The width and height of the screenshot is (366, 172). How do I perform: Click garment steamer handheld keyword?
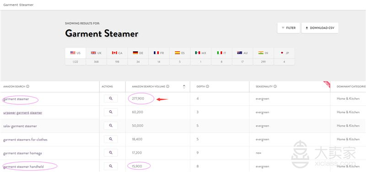(23, 167)
